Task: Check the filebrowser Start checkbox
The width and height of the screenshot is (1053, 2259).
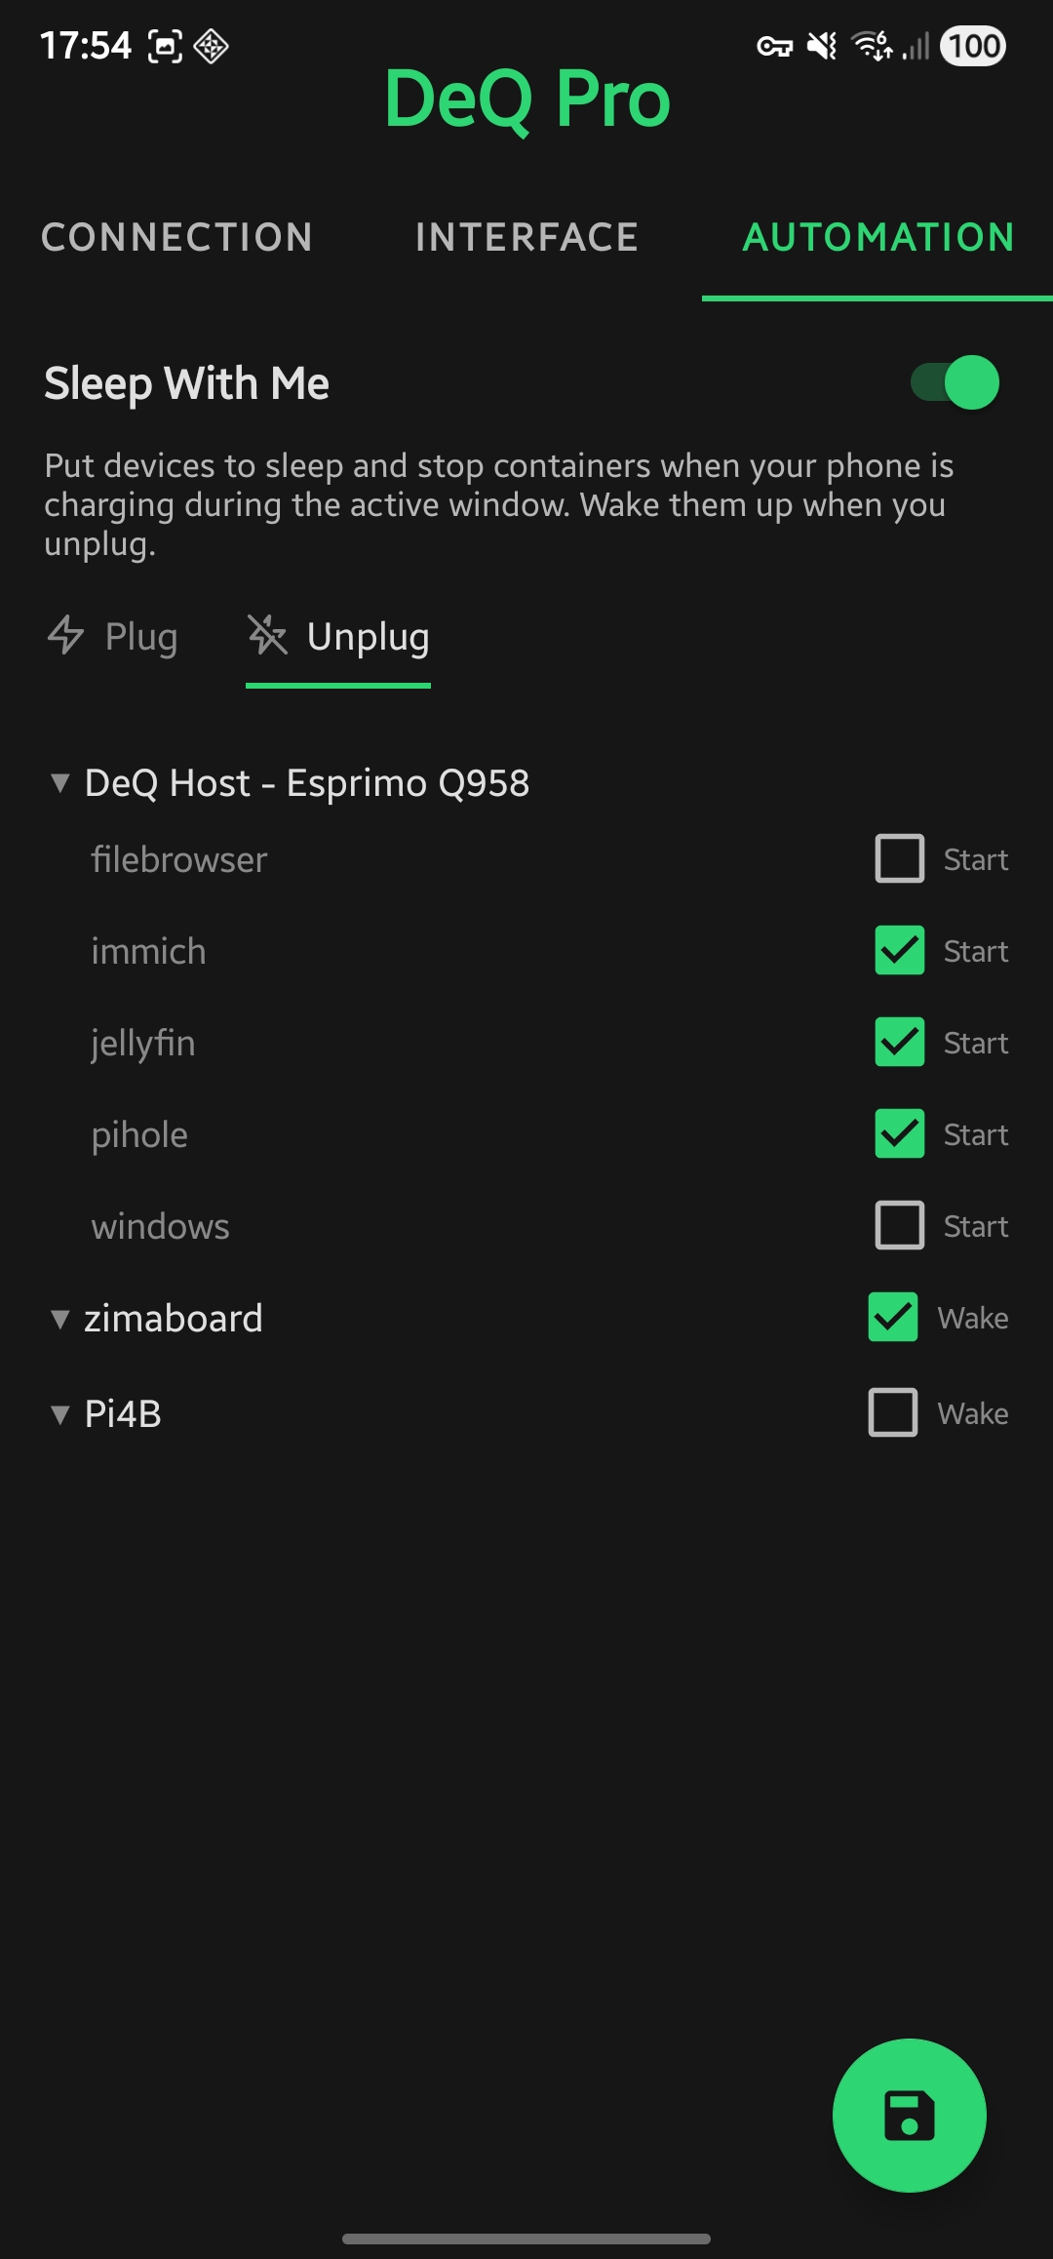Action: point(899,858)
